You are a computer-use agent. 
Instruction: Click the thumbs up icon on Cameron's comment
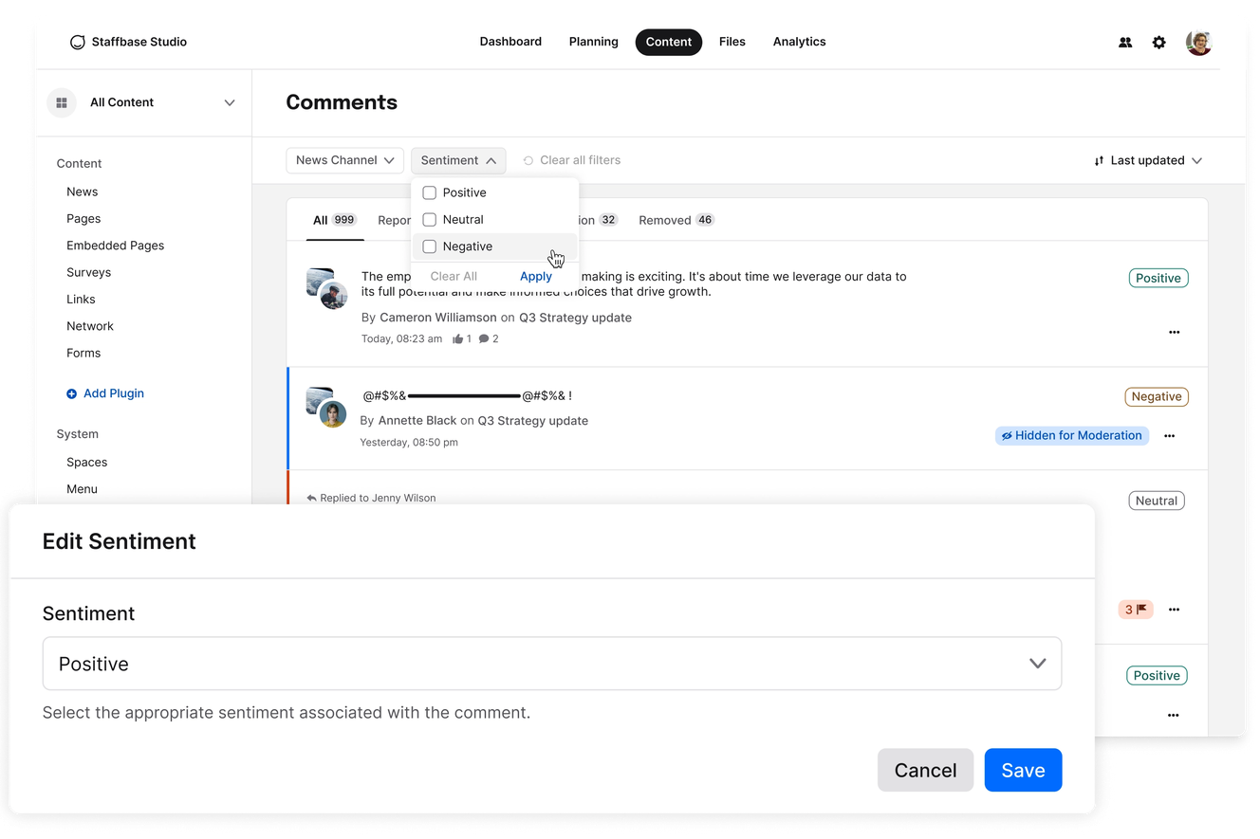[460, 338]
